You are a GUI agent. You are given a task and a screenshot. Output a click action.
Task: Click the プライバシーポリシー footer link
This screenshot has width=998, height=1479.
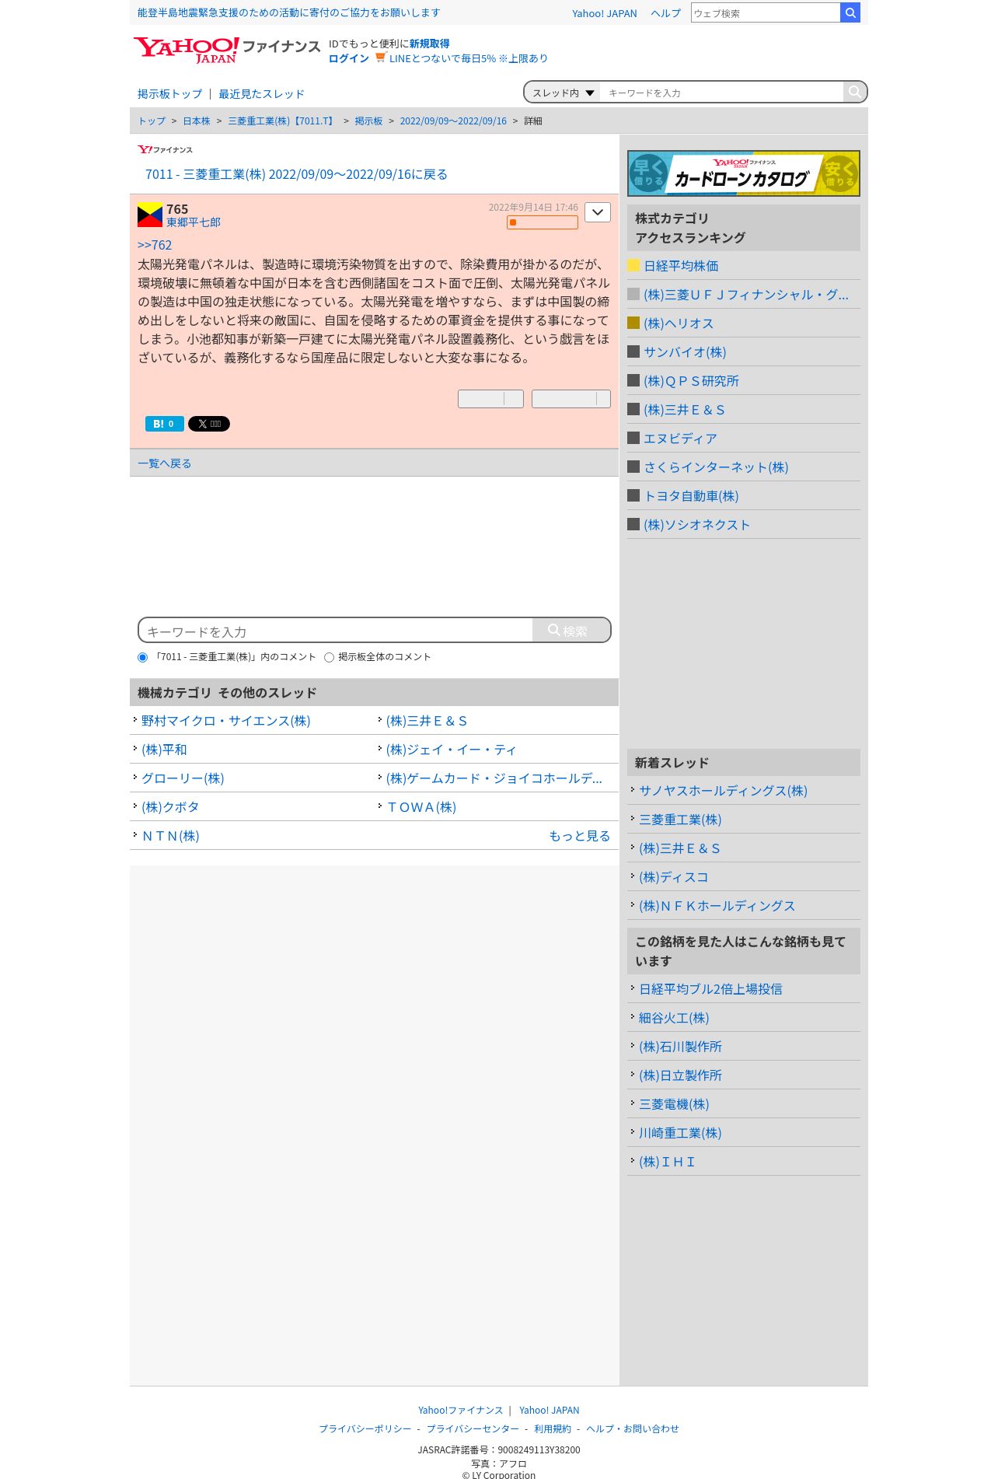(365, 1429)
